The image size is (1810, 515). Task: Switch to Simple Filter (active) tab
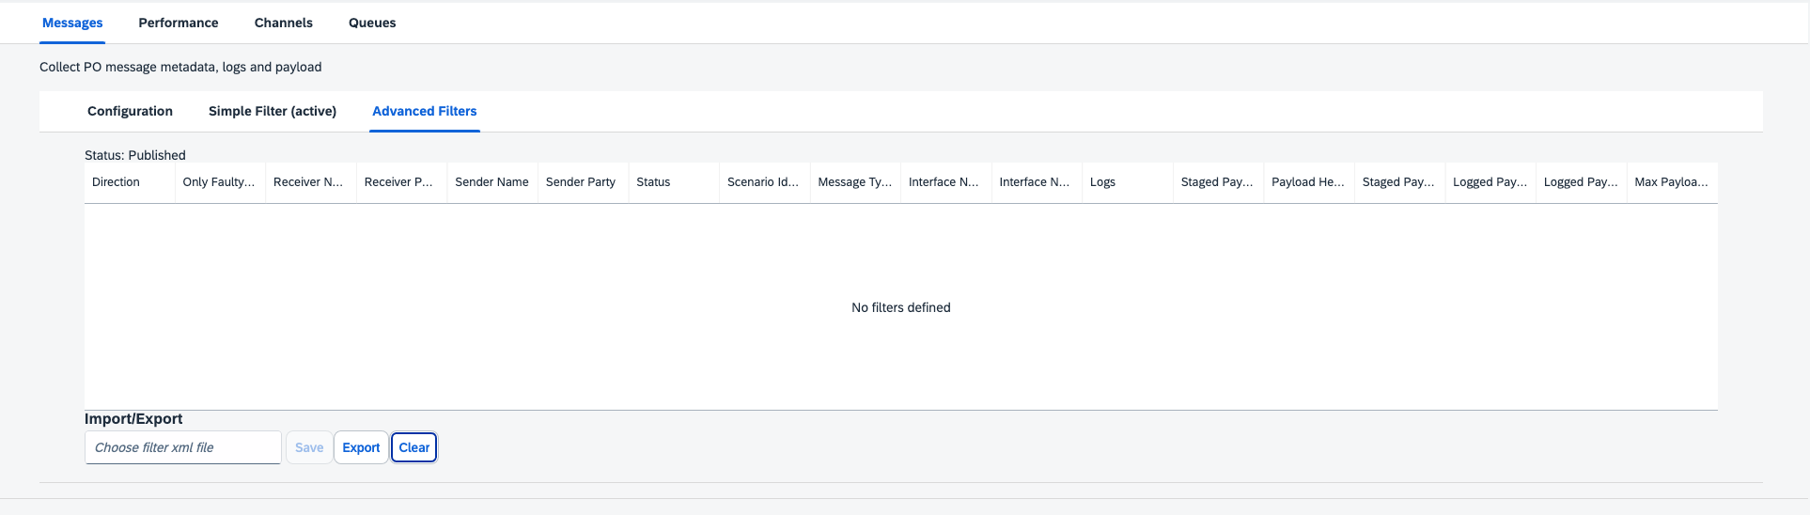[x=273, y=111]
